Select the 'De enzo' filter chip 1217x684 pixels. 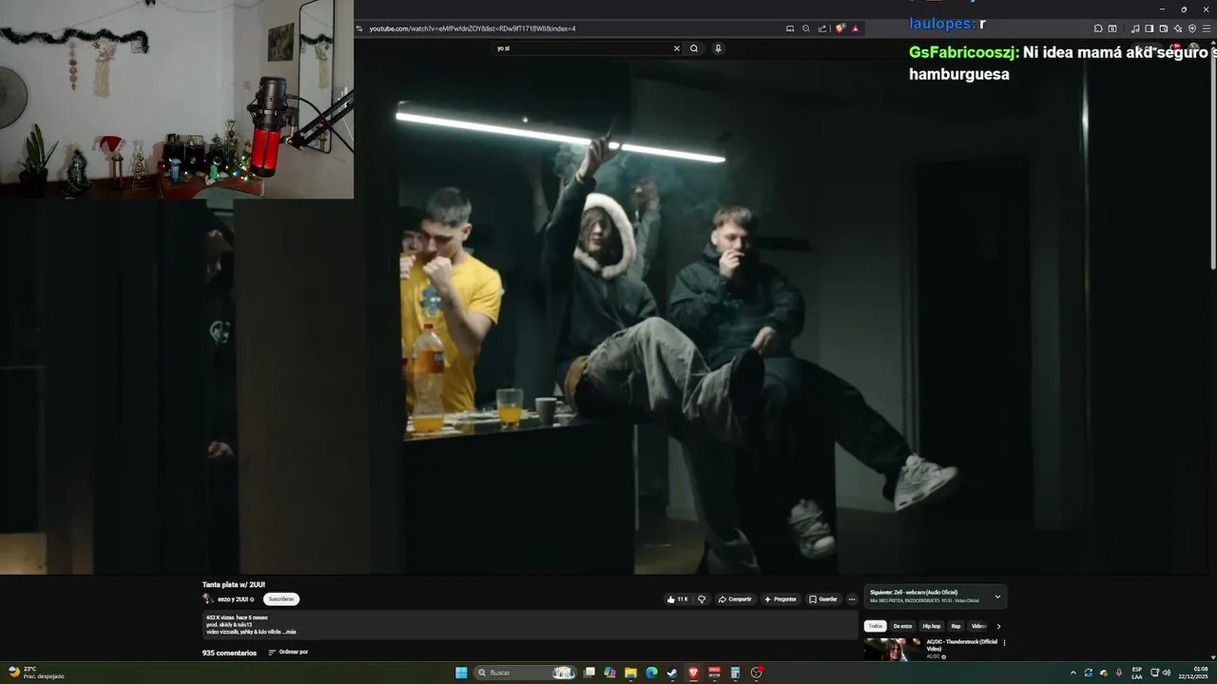pyautogui.click(x=902, y=626)
